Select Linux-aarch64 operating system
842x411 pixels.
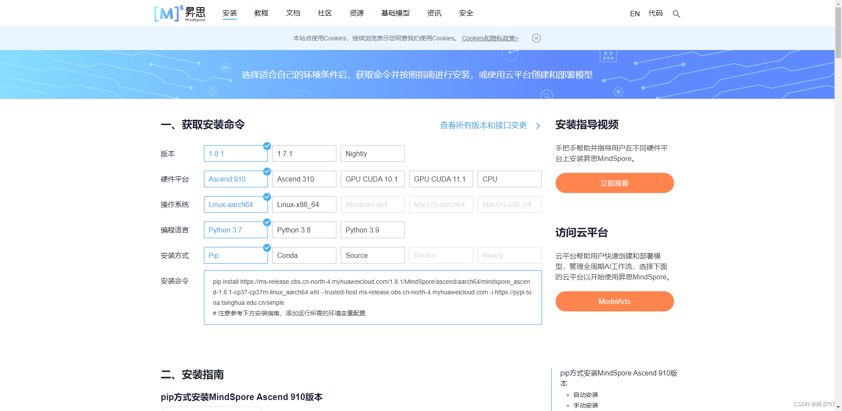pos(236,204)
